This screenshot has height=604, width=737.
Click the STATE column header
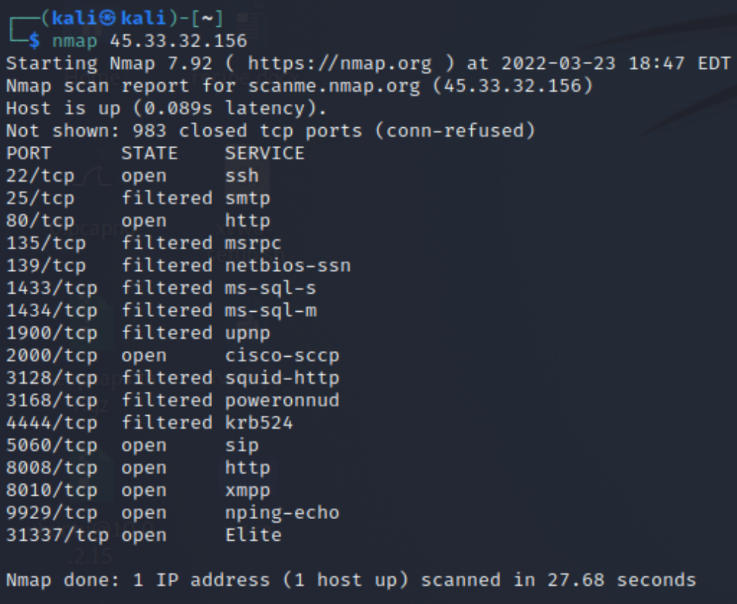(x=150, y=153)
